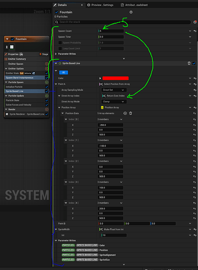Collapse the Emitter Update group in node
The width and height of the screenshot is (198, 270).
coord(6,69)
